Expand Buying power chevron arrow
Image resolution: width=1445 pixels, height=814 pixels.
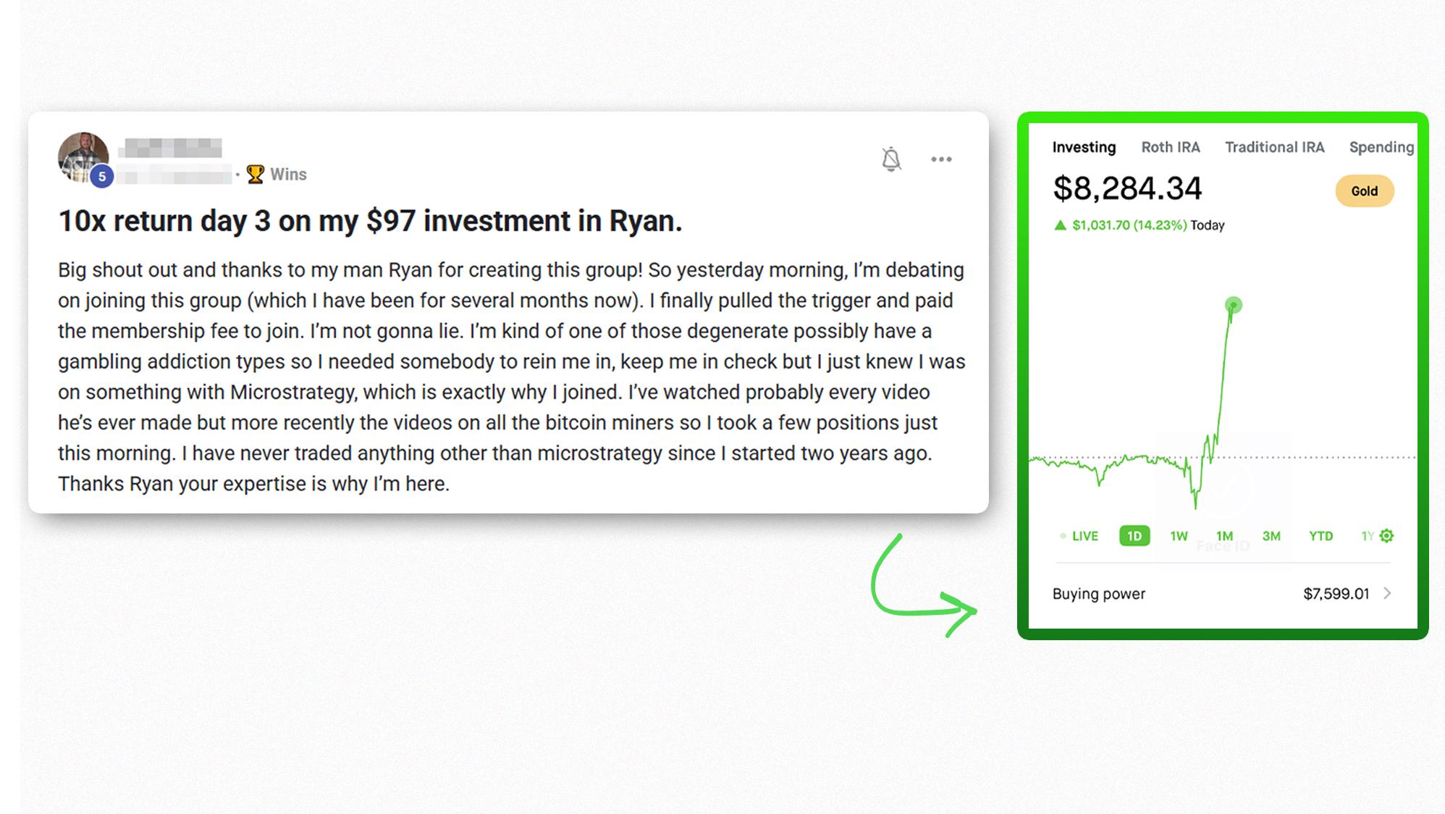click(1387, 594)
